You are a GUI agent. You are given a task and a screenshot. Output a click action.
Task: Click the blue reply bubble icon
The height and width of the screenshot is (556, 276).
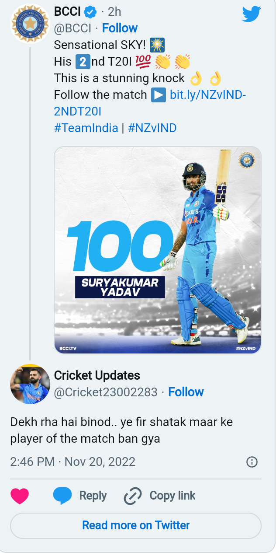(62, 496)
